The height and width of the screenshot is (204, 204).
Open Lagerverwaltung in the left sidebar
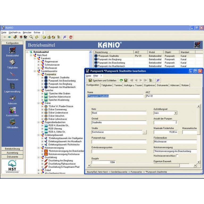click(x=12, y=88)
